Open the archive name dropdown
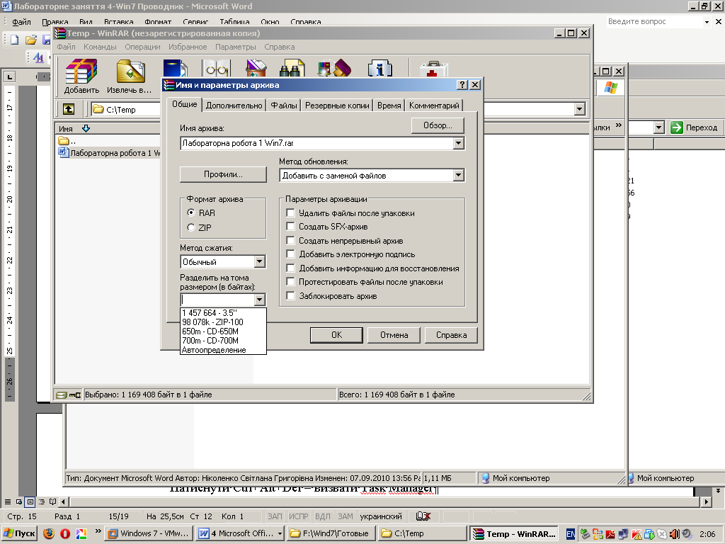This screenshot has height=544, width=725. (458, 143)
